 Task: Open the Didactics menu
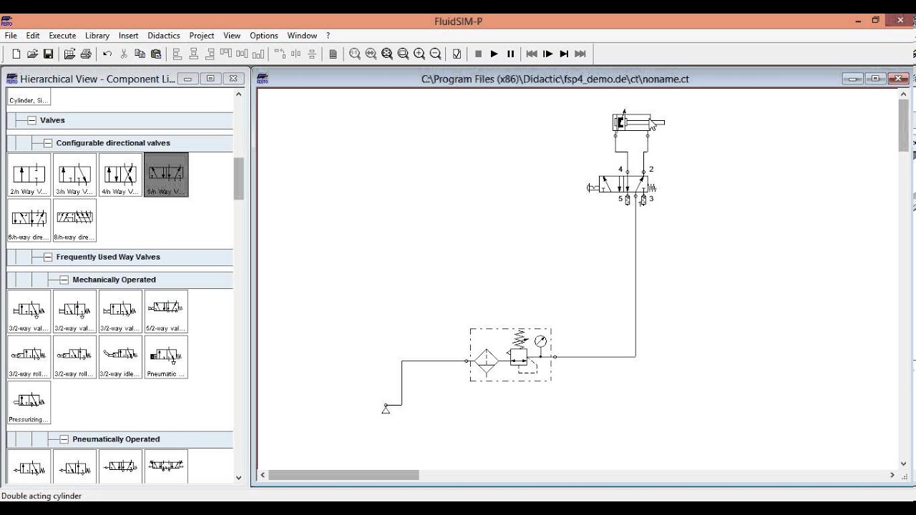click(x=164, y=36)
